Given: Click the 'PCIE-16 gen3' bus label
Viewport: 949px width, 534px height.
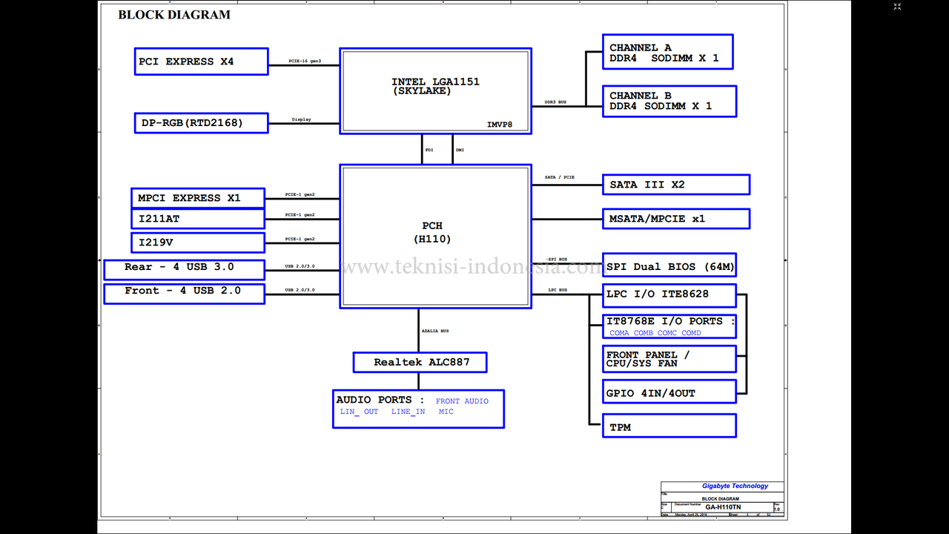Looking at the screenshot, I should [305, 61].
